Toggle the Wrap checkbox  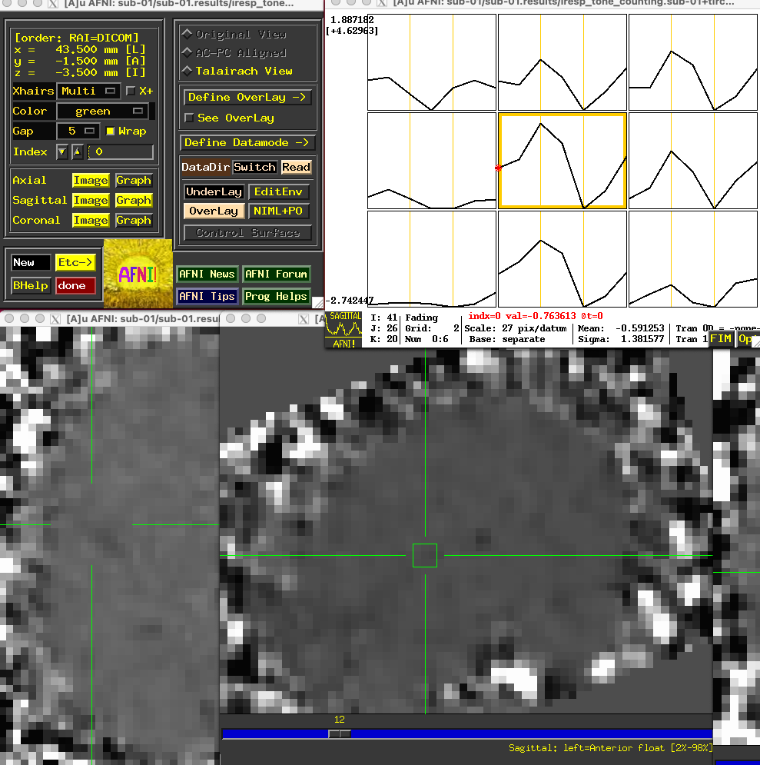[110, 131]
